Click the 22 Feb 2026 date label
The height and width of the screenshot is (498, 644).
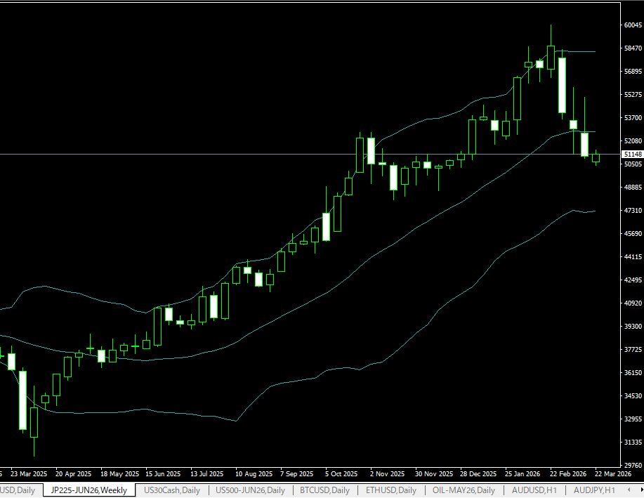567,473
